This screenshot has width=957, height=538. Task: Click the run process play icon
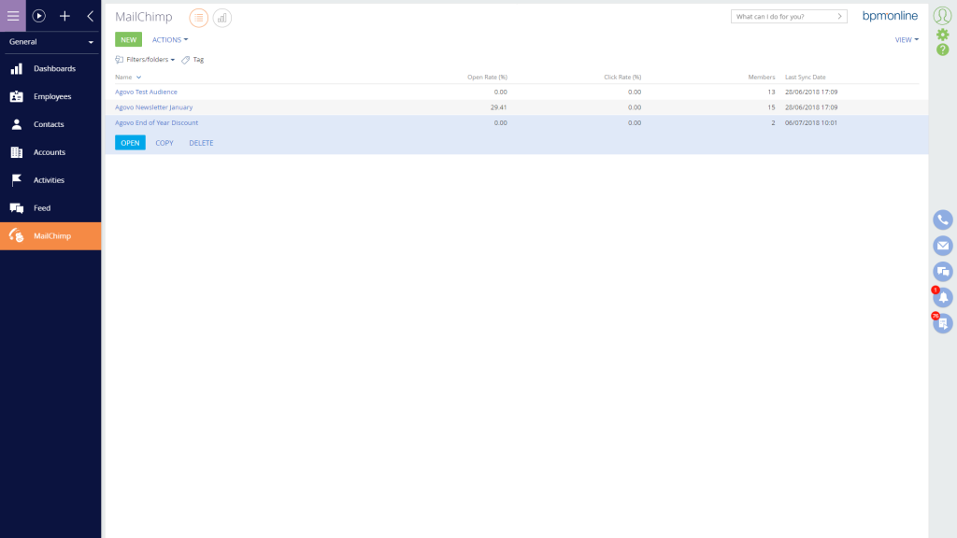39,17
